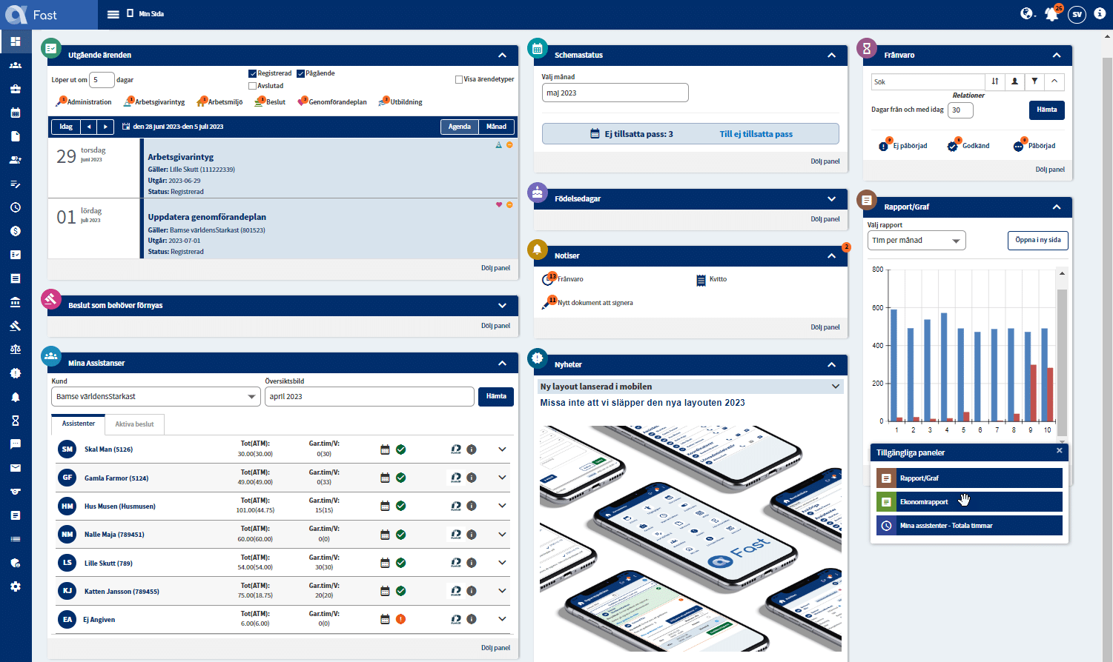Filter by Arbetsmiljö case type icon
This screenshot has height=662, width=1113.
coord(202,102)
